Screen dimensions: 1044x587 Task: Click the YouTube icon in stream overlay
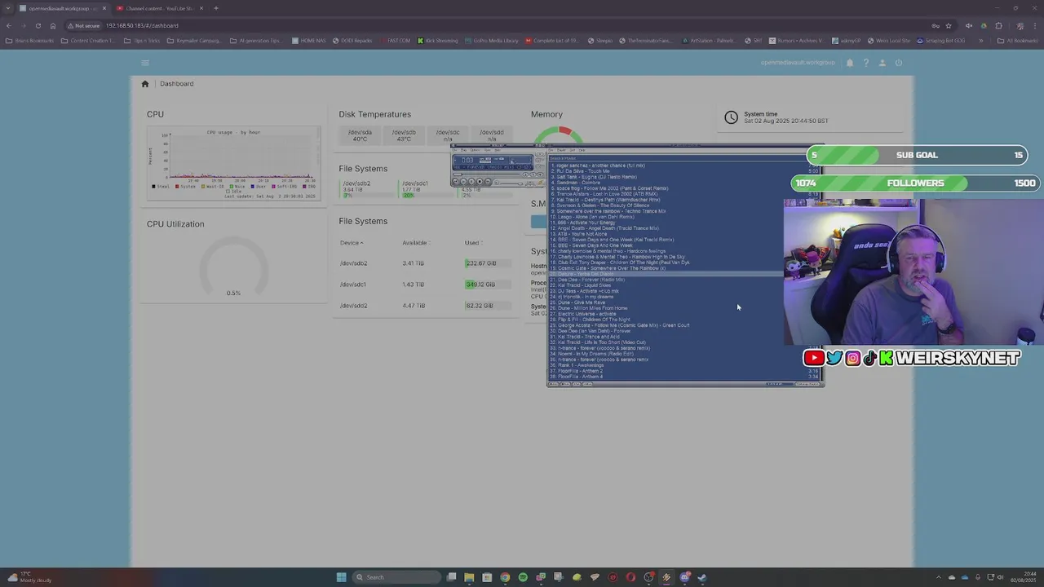click(x=813, y=358)
